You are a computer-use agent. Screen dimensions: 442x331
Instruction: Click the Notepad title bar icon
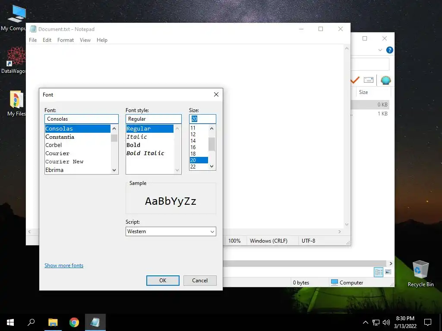(x=33, y=29)
